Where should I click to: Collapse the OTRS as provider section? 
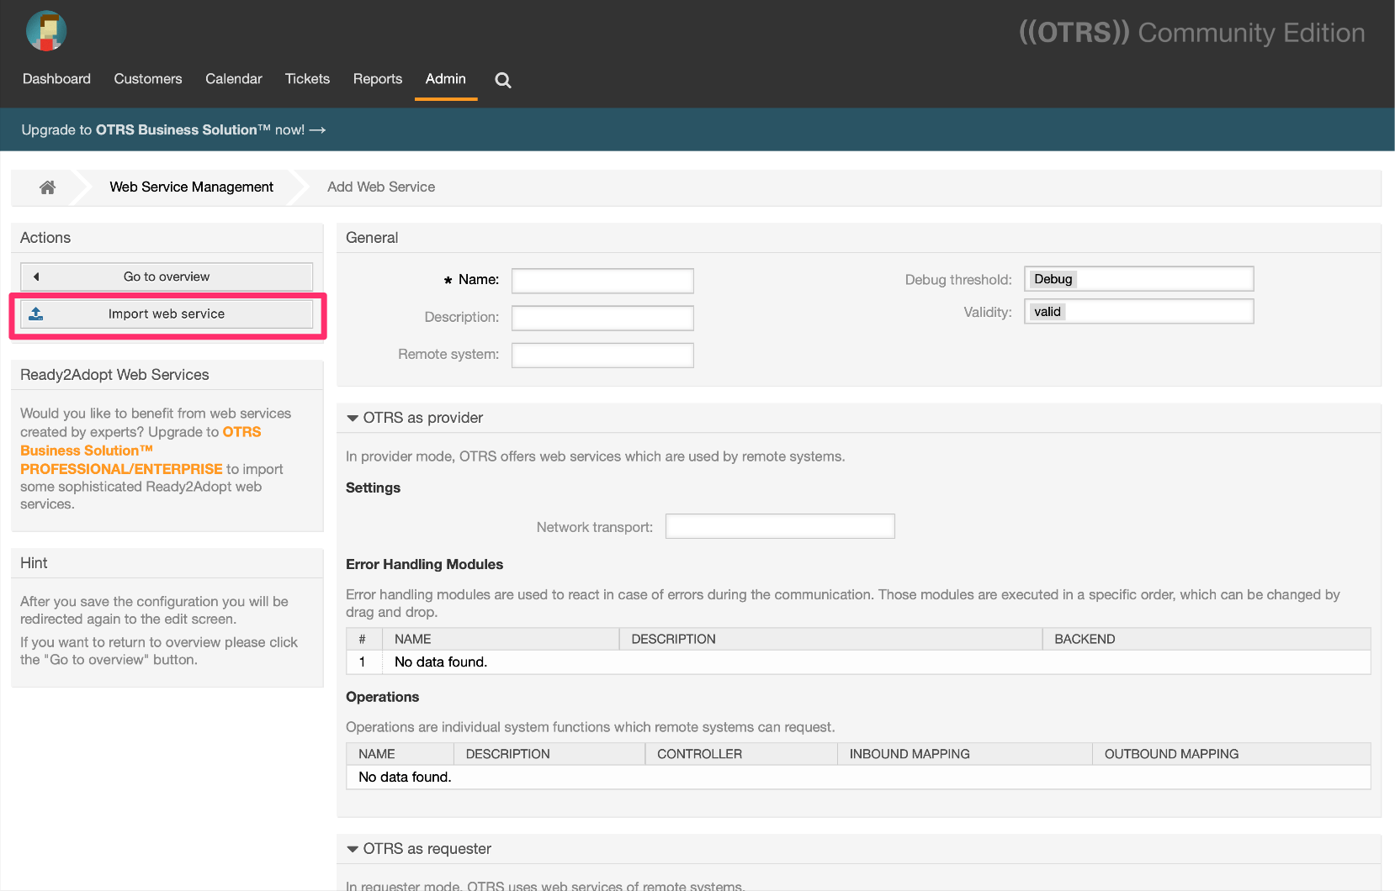353,418
